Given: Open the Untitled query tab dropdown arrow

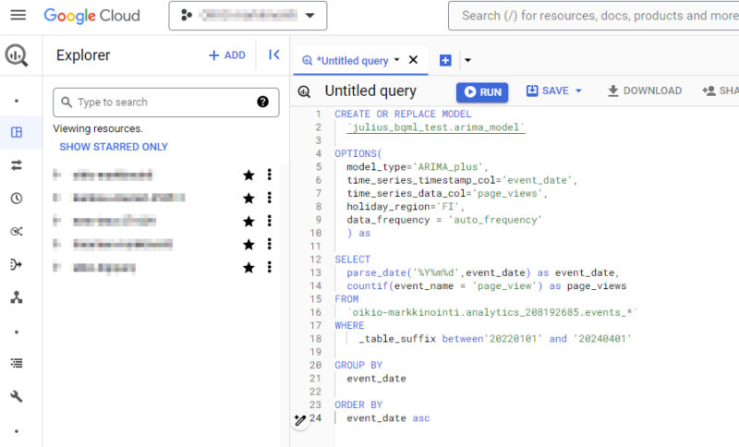Looking at the screenshot, I should pos(397,60).
